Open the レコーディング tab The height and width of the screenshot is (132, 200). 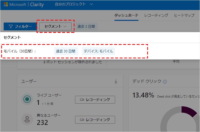[x=156, y=15]
